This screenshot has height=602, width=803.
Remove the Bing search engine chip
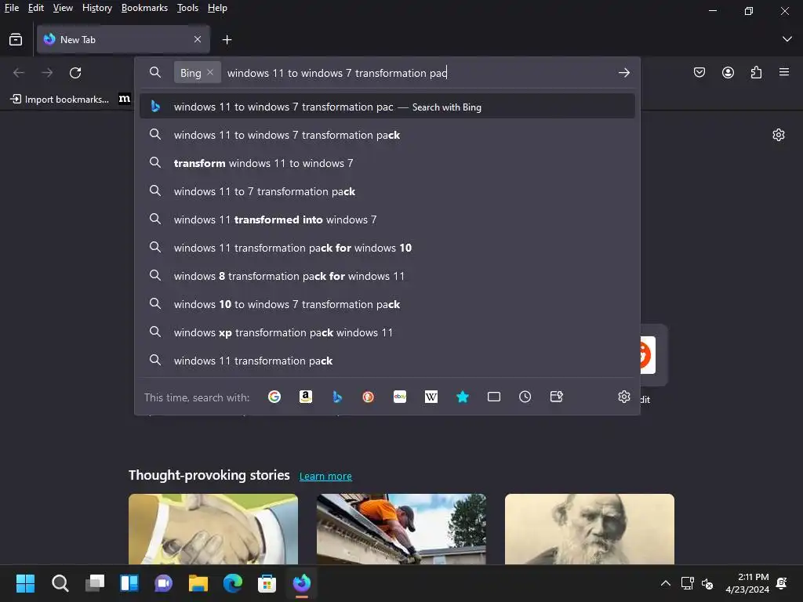[x=210, y=73]
